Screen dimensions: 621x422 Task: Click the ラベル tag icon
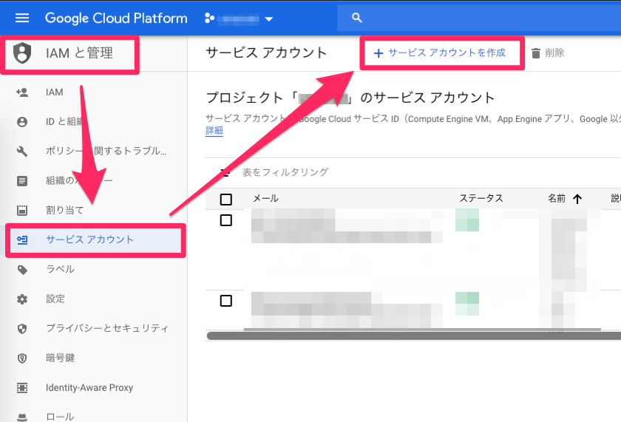click(22, 269)
